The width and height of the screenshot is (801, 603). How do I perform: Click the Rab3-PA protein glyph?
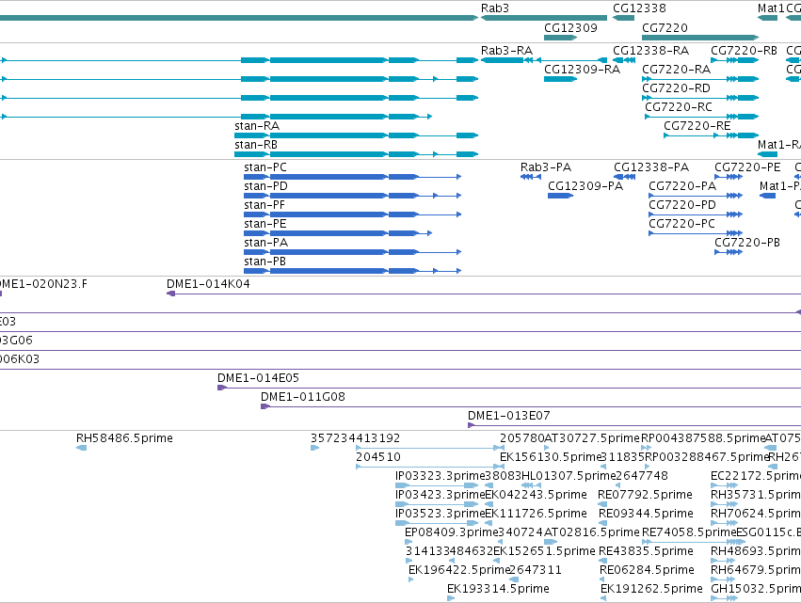click(531, 177)
